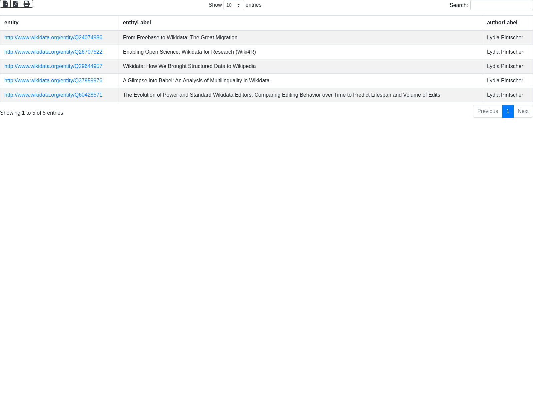Select page 1 in pagination
The image size is (533, 400).
pyautogui.click(x=508, y=111)
